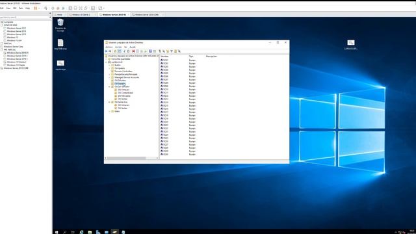Viewport: 416px width, 234px height.
Task: Collapse the domain node in the tree
Action: (x=106, y=62)
